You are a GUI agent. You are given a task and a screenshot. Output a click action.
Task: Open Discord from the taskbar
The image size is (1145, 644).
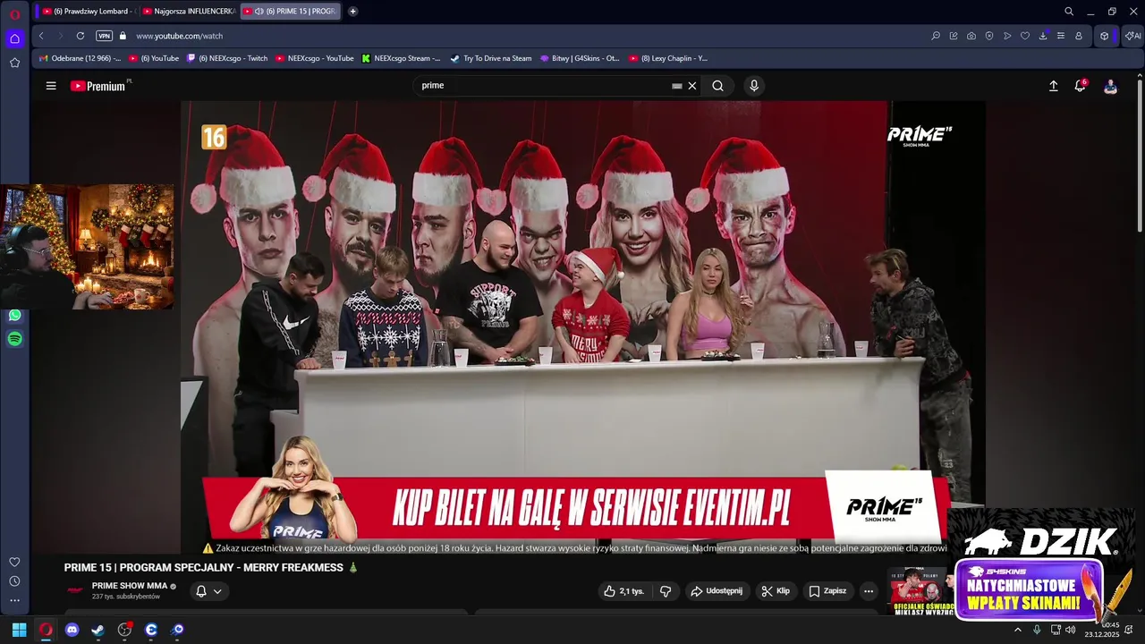(x=72, y=630)
